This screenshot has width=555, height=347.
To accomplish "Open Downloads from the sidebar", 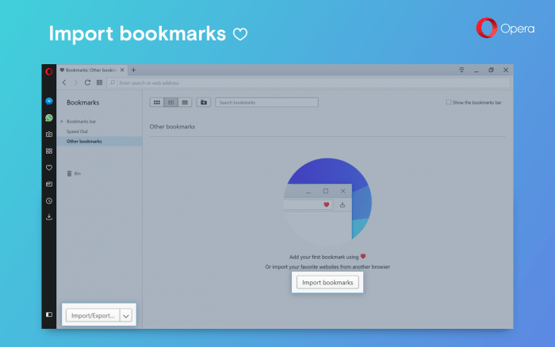I will (49, 217).
